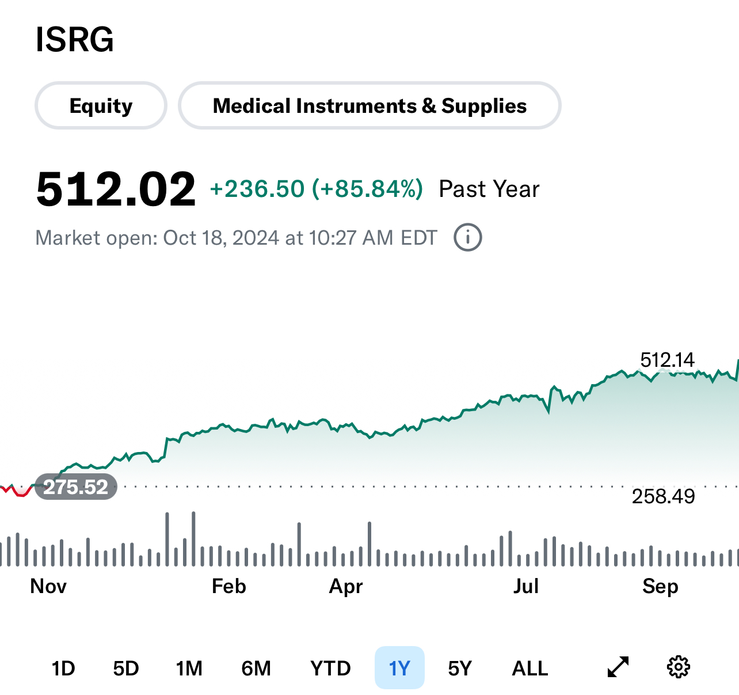The image size is (739, 695).
Task: Switch to ALL range
Action: 530,668
